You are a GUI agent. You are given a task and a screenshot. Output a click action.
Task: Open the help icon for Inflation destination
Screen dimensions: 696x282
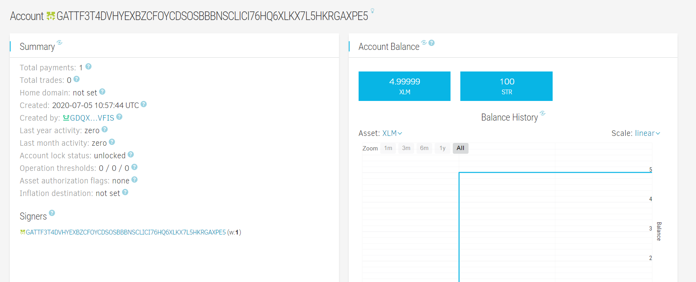click(125, 192)
